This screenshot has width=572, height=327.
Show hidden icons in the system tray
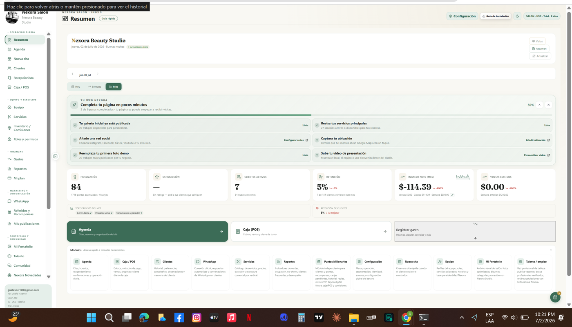click(x=462, y=318)
